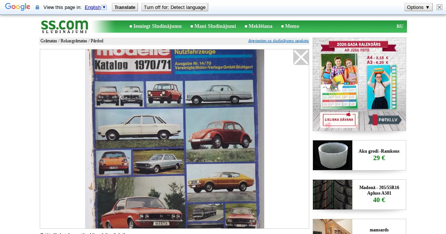Return via Atgriezties uz sludinājumu sarakstu link
446x234 pixels.
tap(278, 41)
